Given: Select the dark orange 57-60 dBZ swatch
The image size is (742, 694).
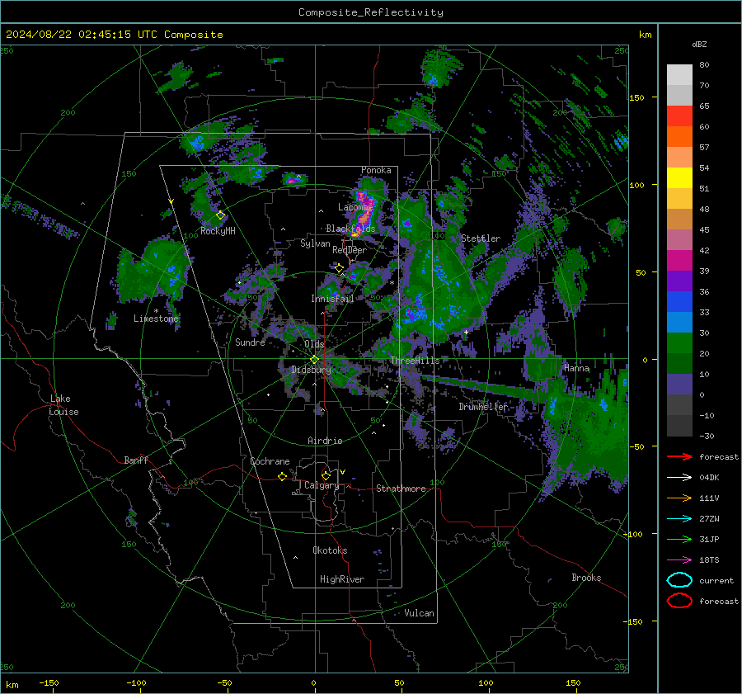Looking at the screenshot, I should click(679, 137).
